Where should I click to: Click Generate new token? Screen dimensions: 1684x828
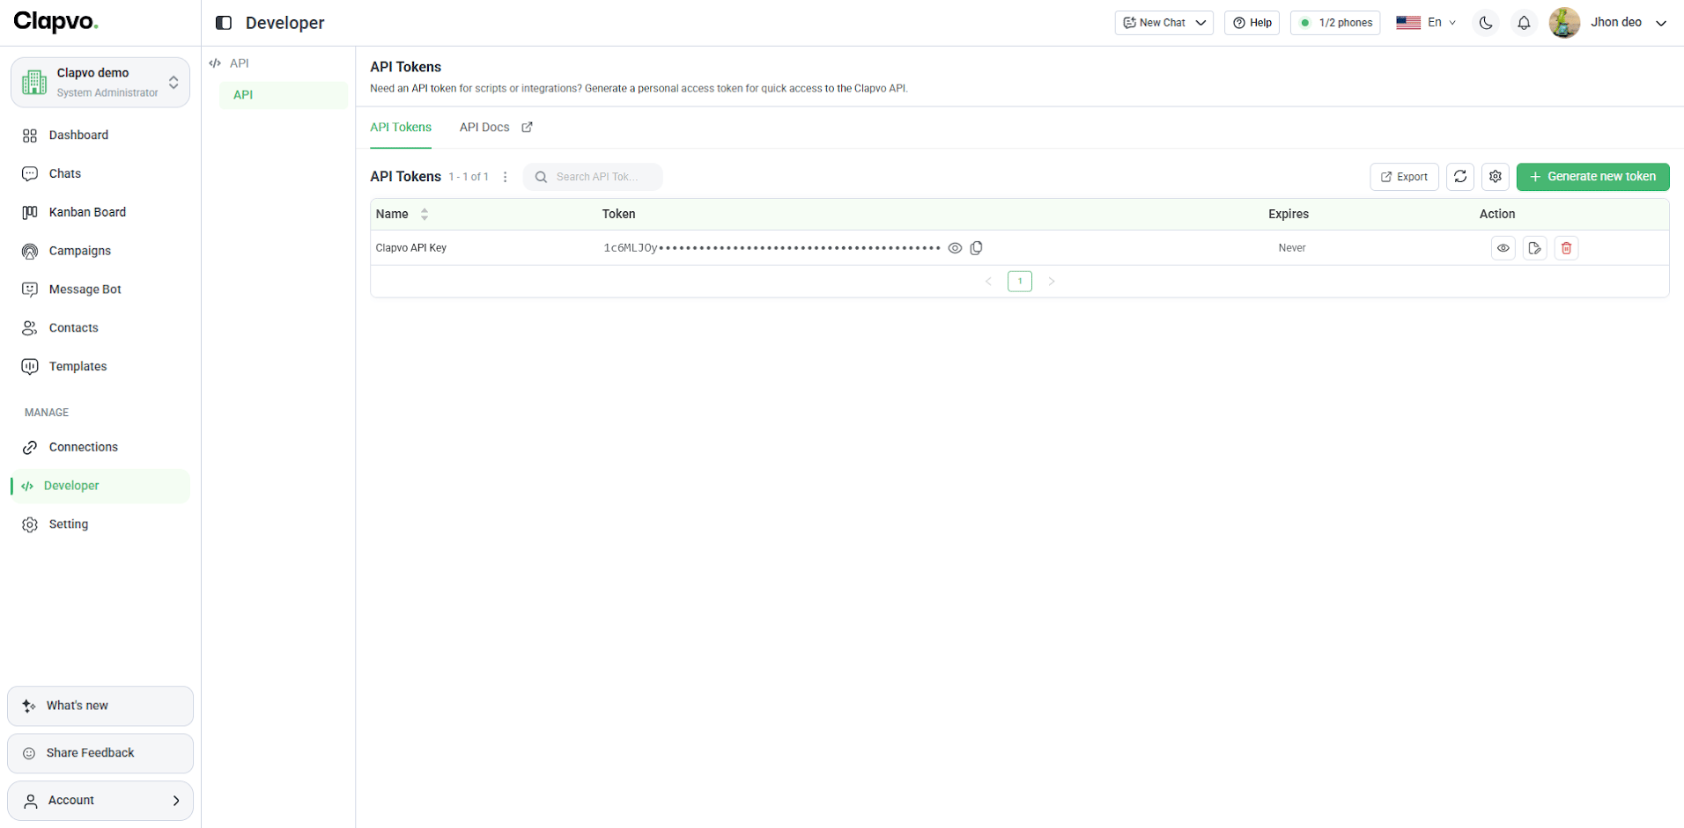(x=1592, y=177)
